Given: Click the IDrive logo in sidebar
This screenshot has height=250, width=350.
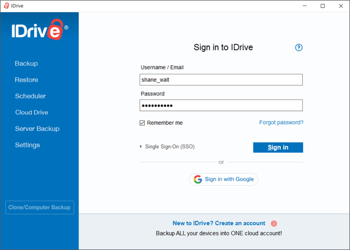Looking at the screenshot, I should (x=40, y=30).
